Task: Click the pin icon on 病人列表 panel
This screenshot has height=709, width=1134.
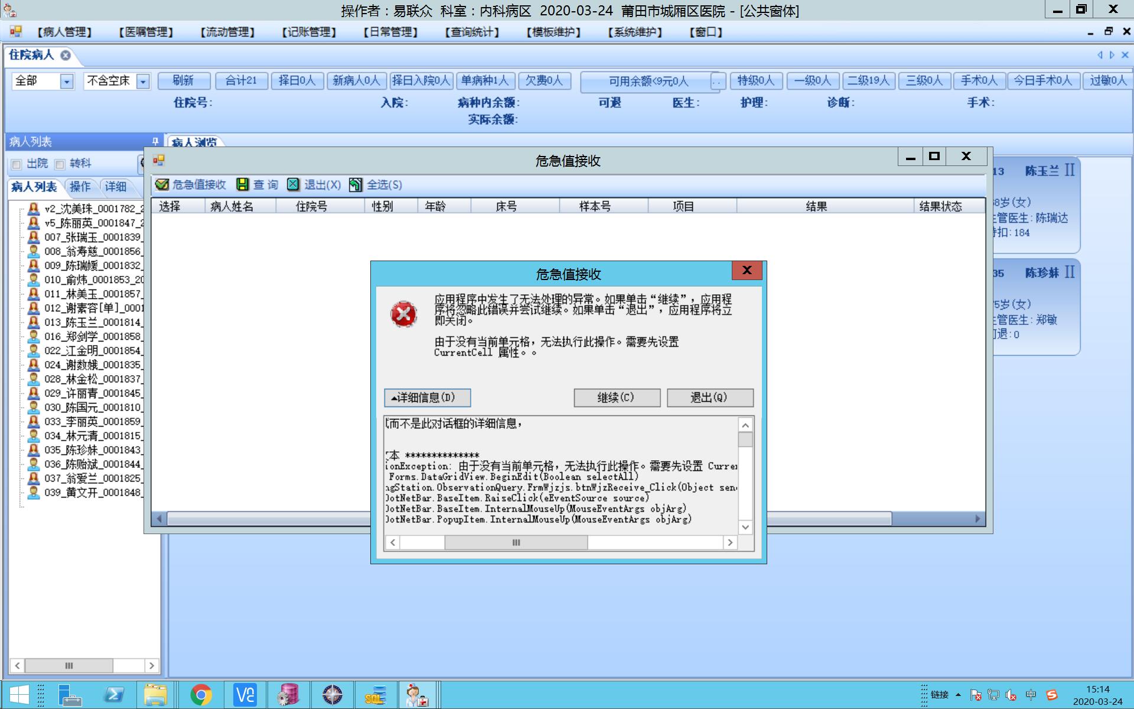Action: (x=155, y=141)
